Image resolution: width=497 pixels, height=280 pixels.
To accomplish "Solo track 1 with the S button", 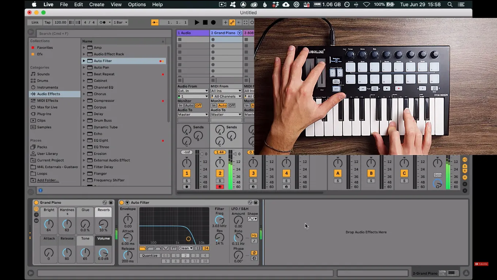I will [187, 181].
